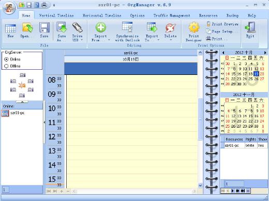This screenshot has height=201, width=269.
Task: Open Drive USB dropdown arrow
Action: [x=82, y=40]
